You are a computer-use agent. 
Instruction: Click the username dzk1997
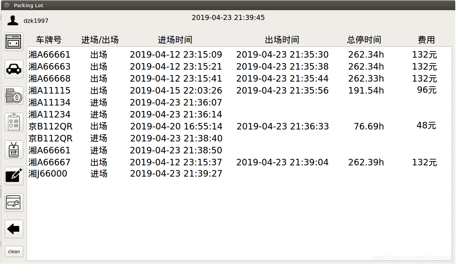(36, 21)
